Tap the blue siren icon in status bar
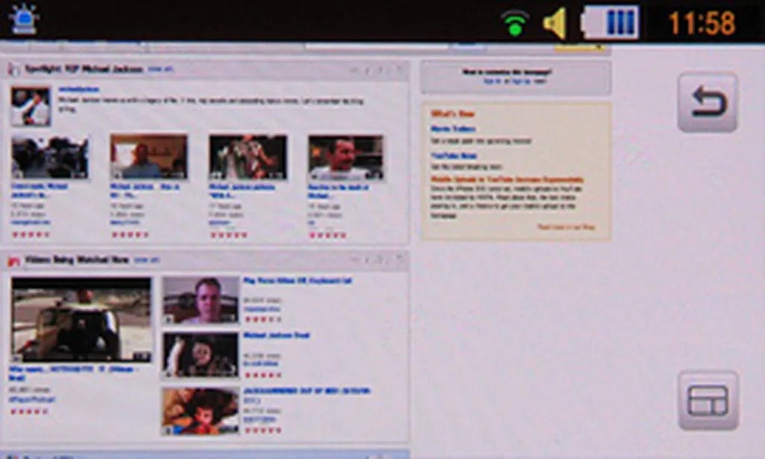Screen dimensions: 765x459 pyautogui.click(x=24, y=20)
